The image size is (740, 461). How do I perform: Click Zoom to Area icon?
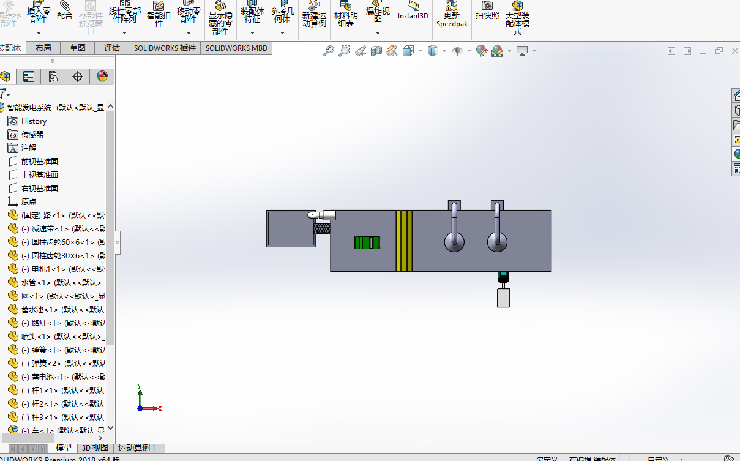(345, 51)
